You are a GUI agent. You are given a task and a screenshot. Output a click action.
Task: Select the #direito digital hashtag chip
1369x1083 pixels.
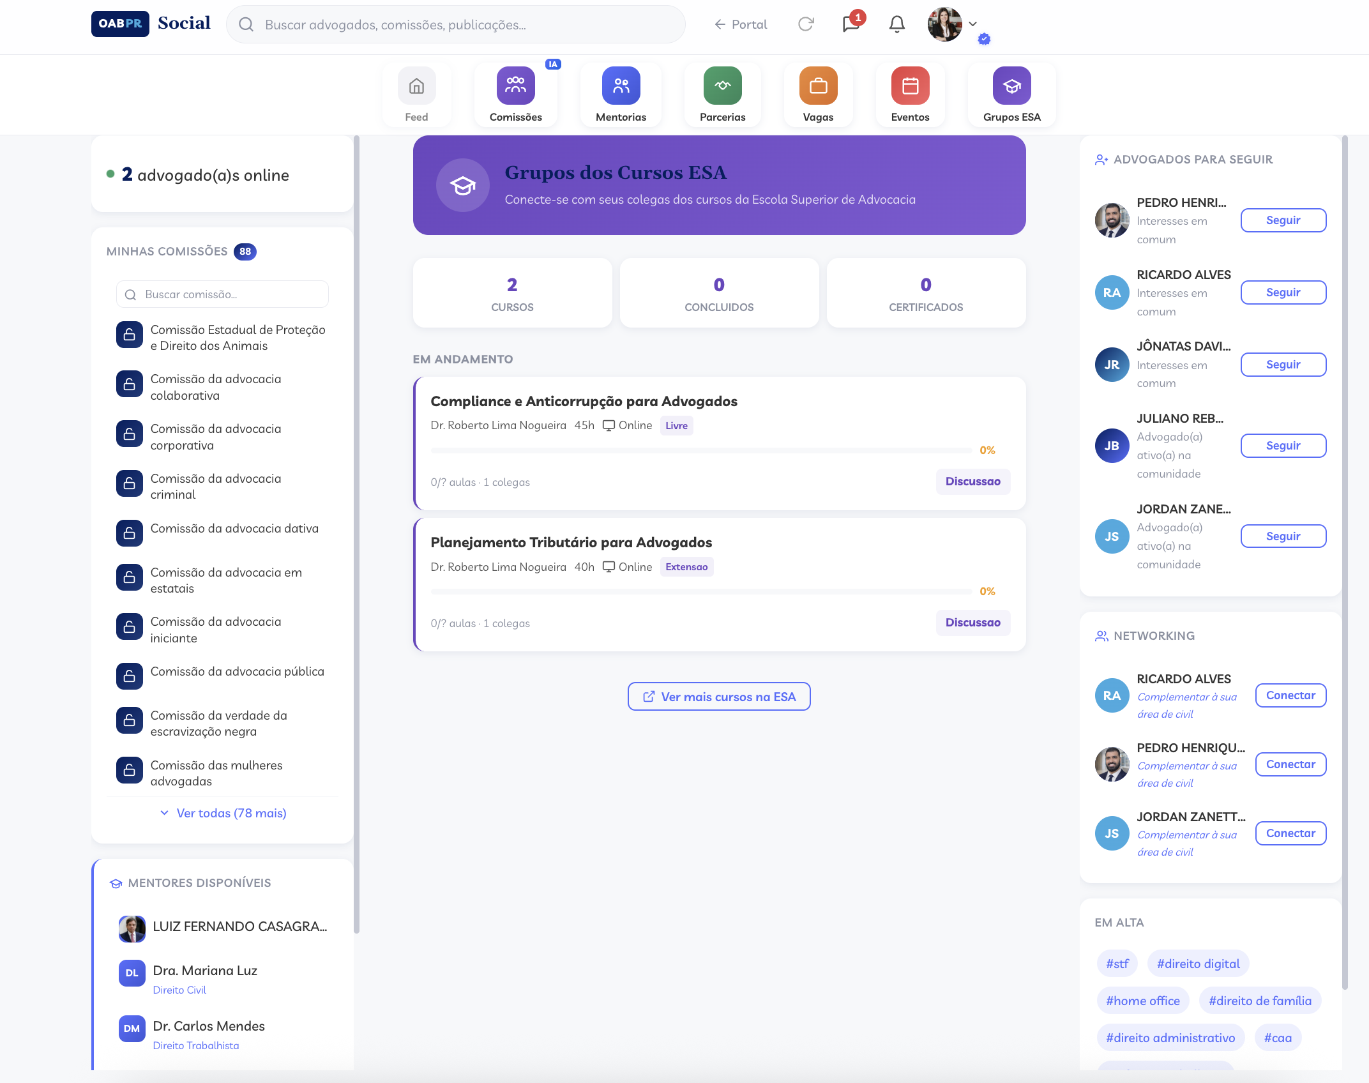tap(1198, 964)
